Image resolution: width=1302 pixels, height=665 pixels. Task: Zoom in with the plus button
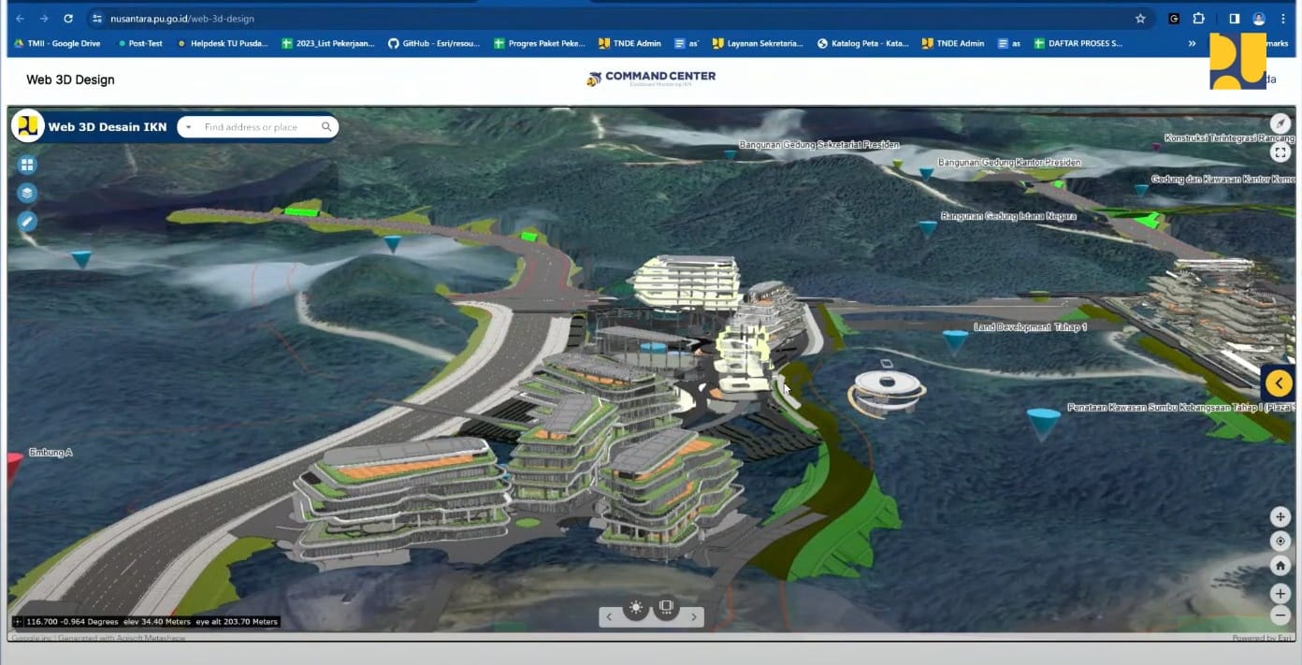1280,593
